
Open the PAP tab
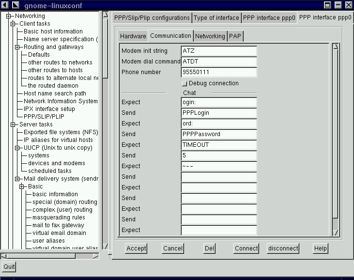coord(235,36)
